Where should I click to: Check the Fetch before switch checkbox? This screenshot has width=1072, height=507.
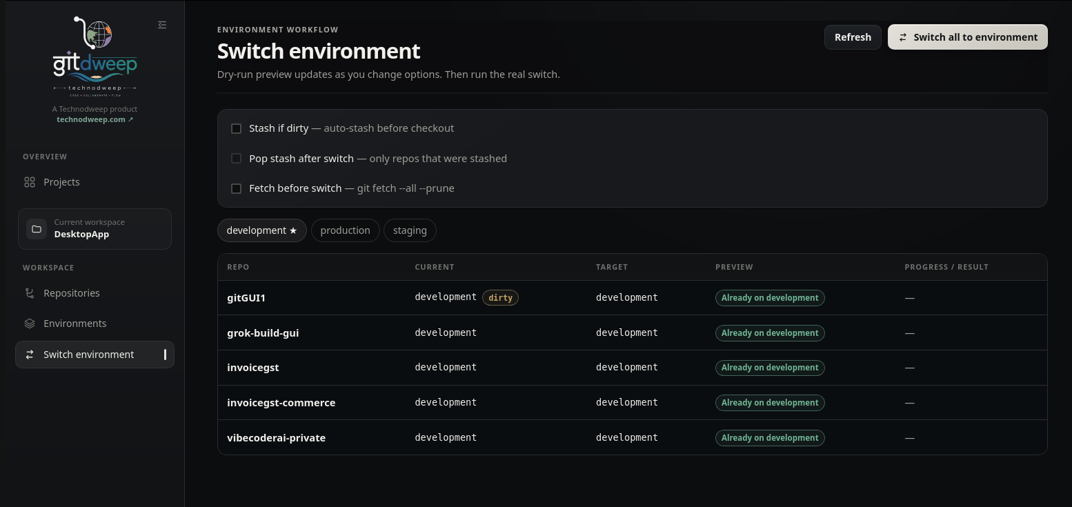[x=236, y=188]
